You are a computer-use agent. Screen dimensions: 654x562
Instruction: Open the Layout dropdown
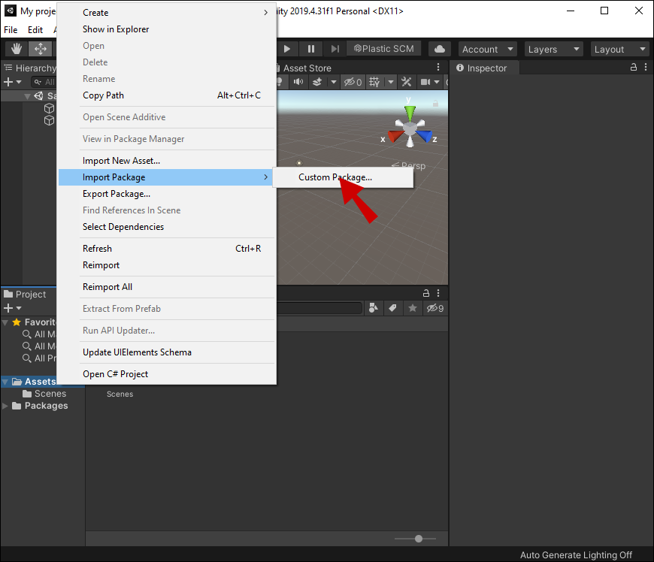coord(620,49)
